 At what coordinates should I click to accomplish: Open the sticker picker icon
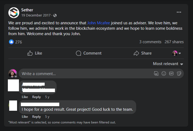[x=179, y=73]
